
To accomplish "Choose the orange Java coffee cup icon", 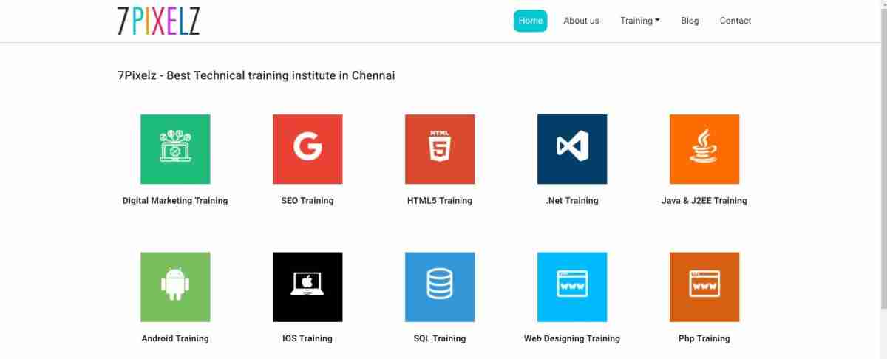I will coord(704,149).
